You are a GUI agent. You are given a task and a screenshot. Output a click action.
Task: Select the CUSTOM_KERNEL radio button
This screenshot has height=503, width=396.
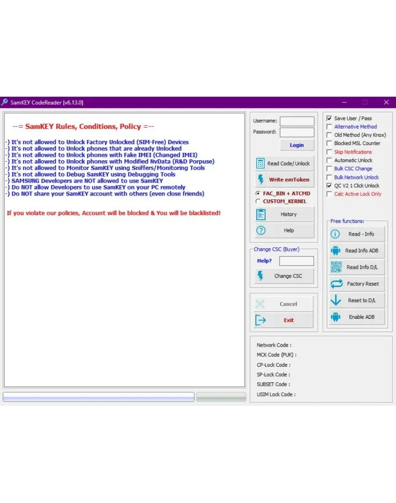pyautogui.click(x=258, y=201)
